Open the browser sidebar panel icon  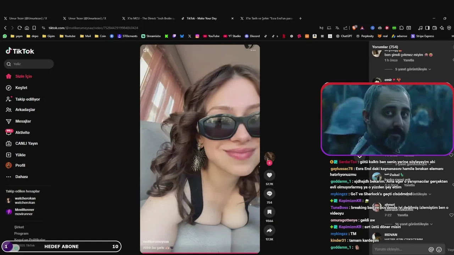pos(427,28)
